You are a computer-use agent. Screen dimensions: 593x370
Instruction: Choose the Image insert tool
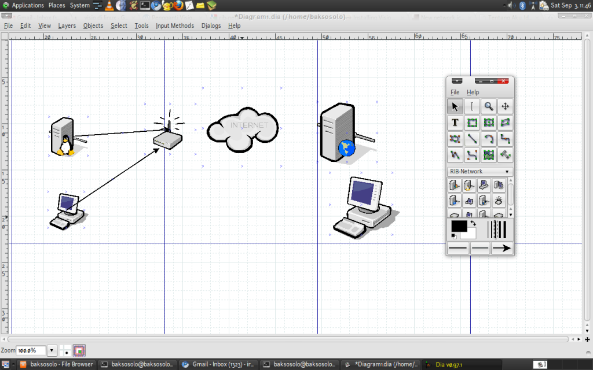(489, 156)
